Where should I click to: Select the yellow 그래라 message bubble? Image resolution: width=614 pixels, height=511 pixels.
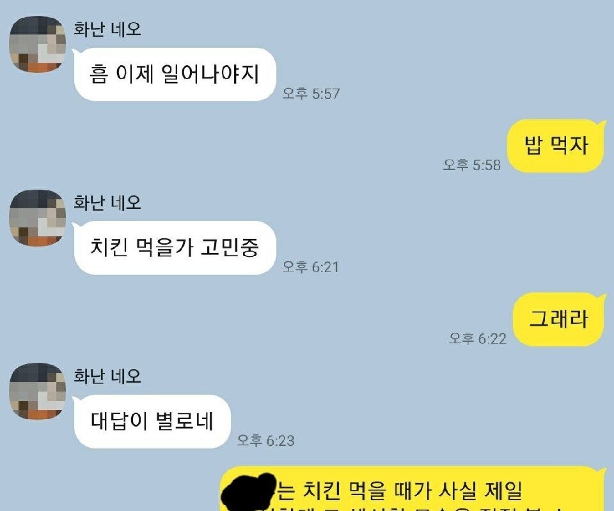559,319
